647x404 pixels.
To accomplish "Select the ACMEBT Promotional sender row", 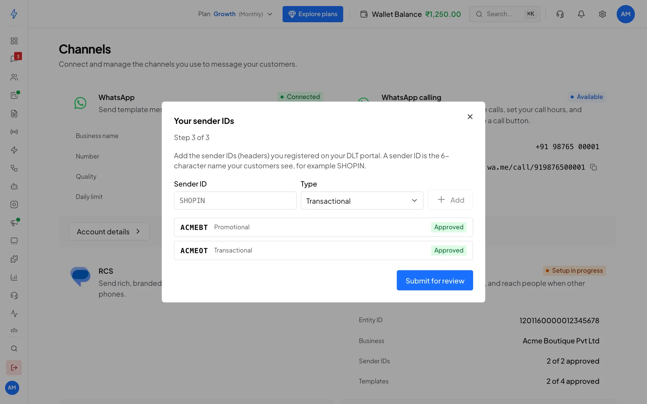I will tap(323, 227).
